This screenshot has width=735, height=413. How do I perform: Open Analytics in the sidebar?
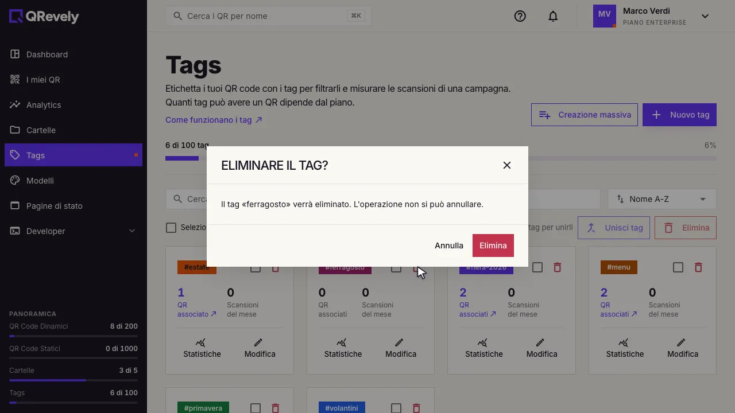(x=73, y=105)
